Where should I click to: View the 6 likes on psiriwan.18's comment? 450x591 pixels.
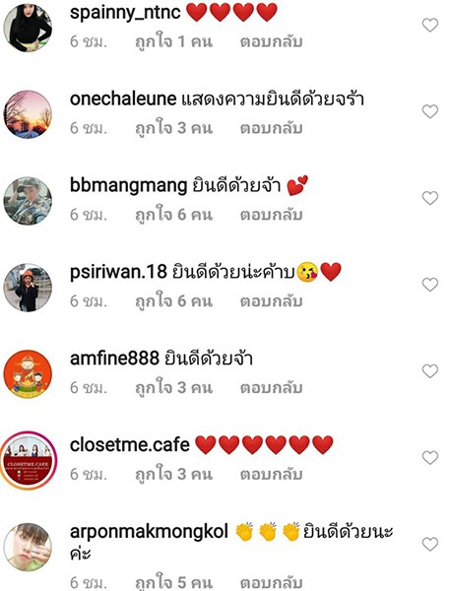(173, 301)
